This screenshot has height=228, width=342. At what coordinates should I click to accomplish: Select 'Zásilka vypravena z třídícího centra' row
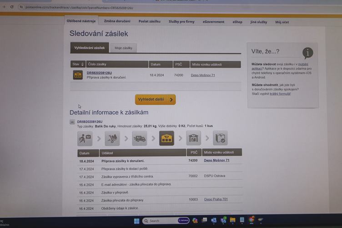tap(160, 177)
